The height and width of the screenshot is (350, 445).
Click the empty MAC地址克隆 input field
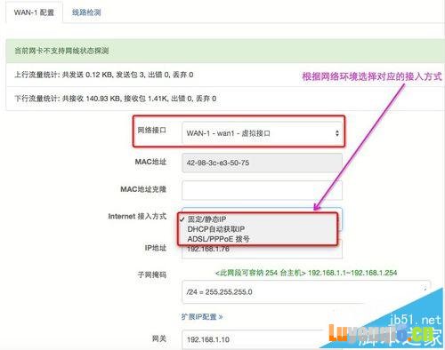[262, 190]
